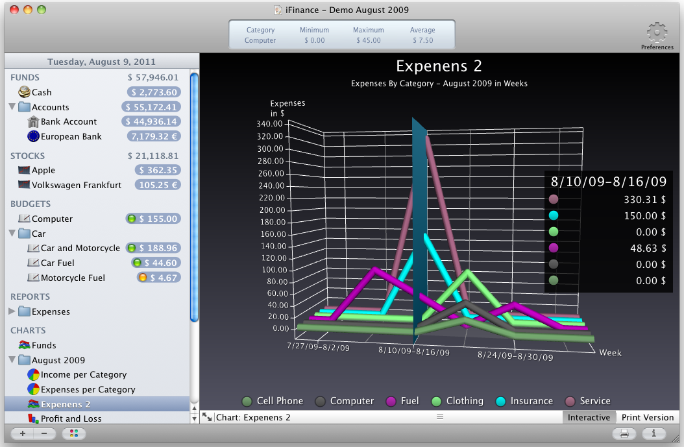Select the Bank Account in Funds
The image size is (684, 447).
click(69, 121)
